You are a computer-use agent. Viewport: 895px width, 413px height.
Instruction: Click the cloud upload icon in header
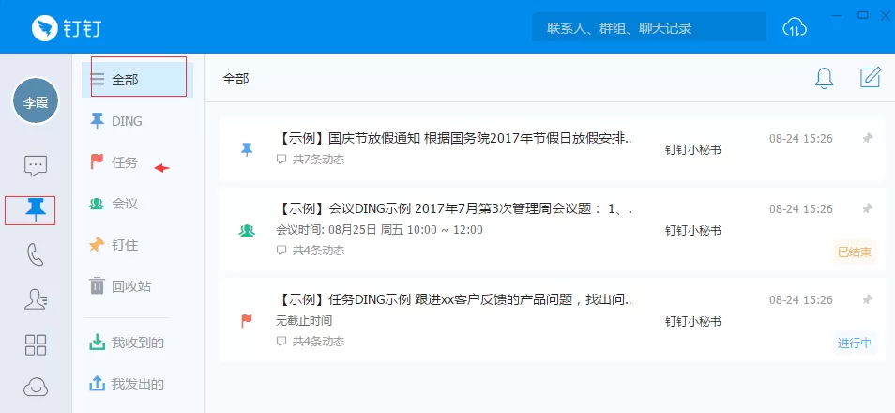(795, 27)
